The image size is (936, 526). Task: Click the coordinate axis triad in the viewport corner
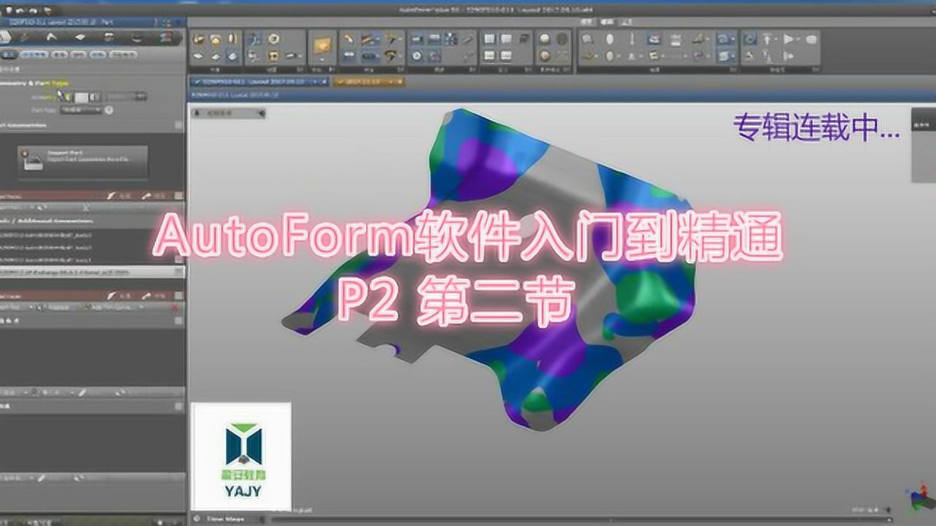pos(917,500)
